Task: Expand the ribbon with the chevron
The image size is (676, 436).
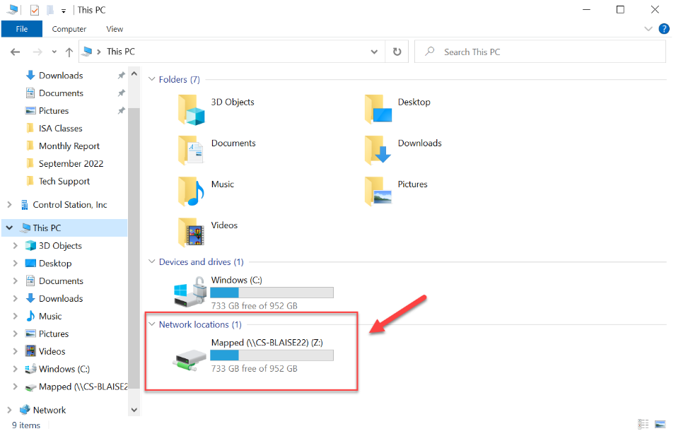Action: (x=648, y=29)
